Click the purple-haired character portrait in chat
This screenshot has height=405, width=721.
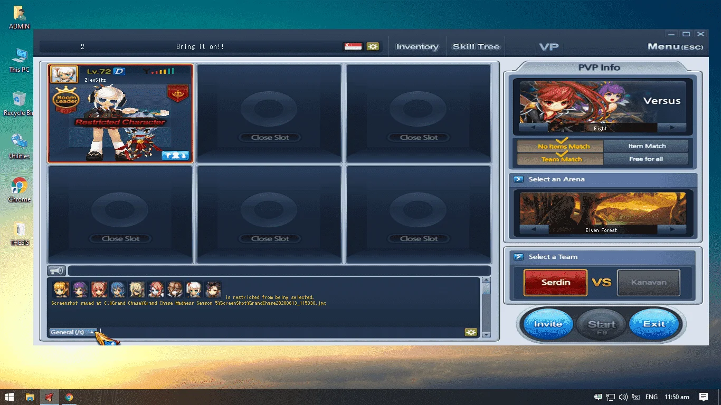(x=80, y=290)
